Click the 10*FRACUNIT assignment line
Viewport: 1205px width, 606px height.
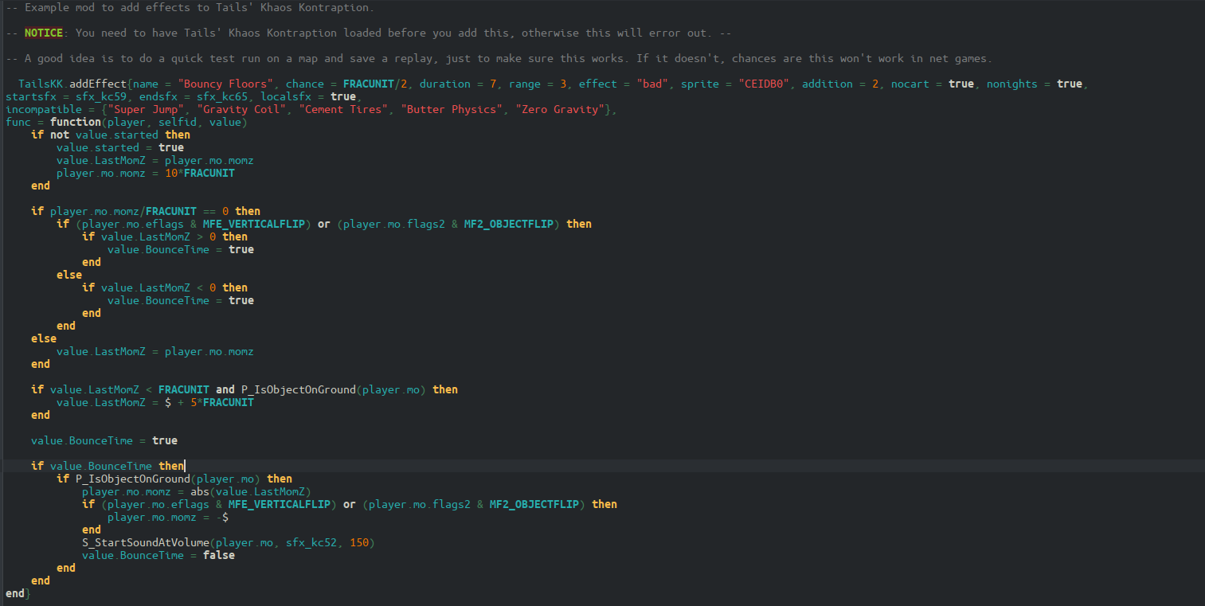[145, 173]
